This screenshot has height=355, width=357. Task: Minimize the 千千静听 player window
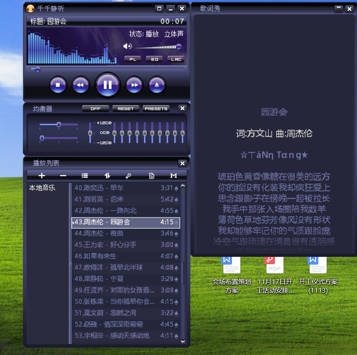(x=171, y=9)
